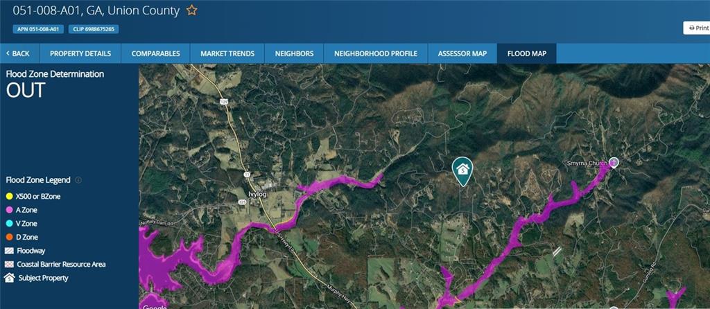This screenshot has width=710, height=309.
Task: Click the Flood Zone Legend info icon
Action: pos(78,180)
